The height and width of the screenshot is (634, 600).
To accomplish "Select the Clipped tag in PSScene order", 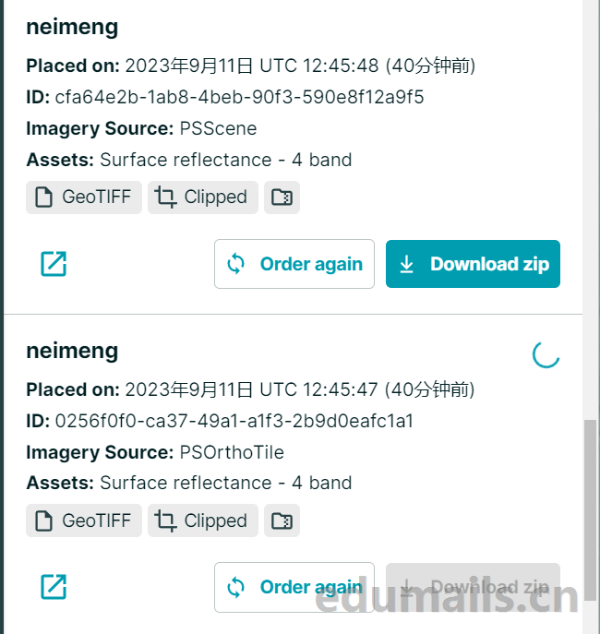I will (x=202, y=197).
